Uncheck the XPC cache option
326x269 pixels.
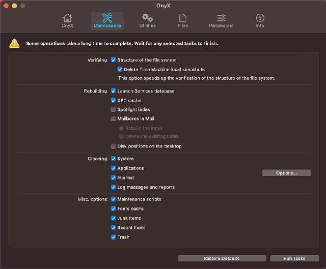click(x=114, y=101)
